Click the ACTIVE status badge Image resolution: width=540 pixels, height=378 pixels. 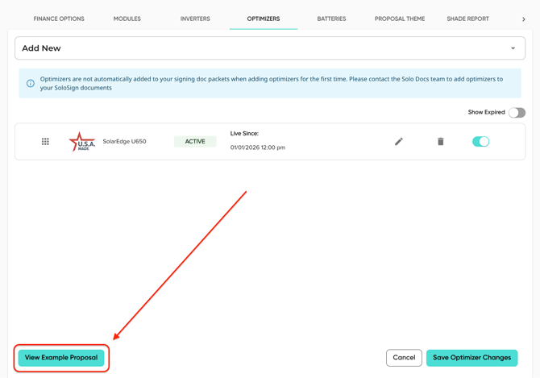pos(195,142)
